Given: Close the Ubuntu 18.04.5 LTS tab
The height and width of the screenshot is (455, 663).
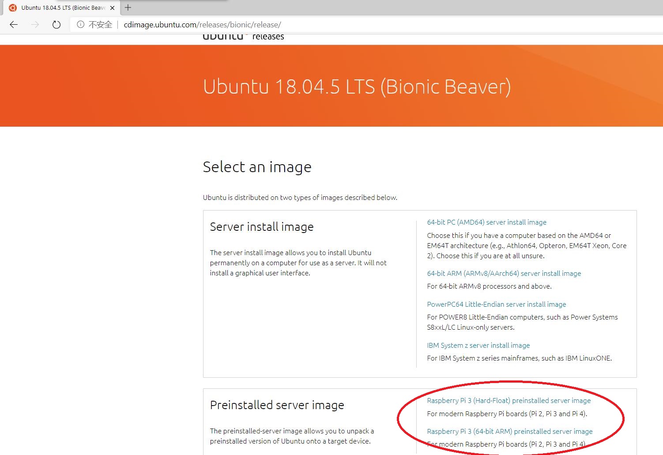Looking at the screenshot, I should click(x=112, y=8).
